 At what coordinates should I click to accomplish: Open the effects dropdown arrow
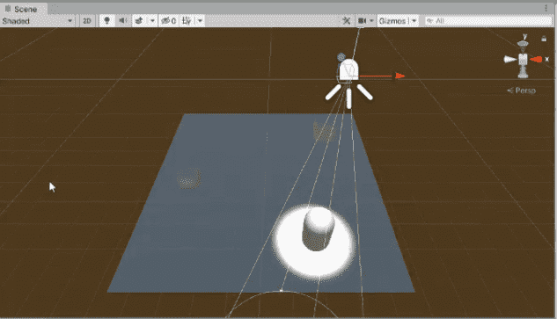pyautogui.click(x=152, y=21)
